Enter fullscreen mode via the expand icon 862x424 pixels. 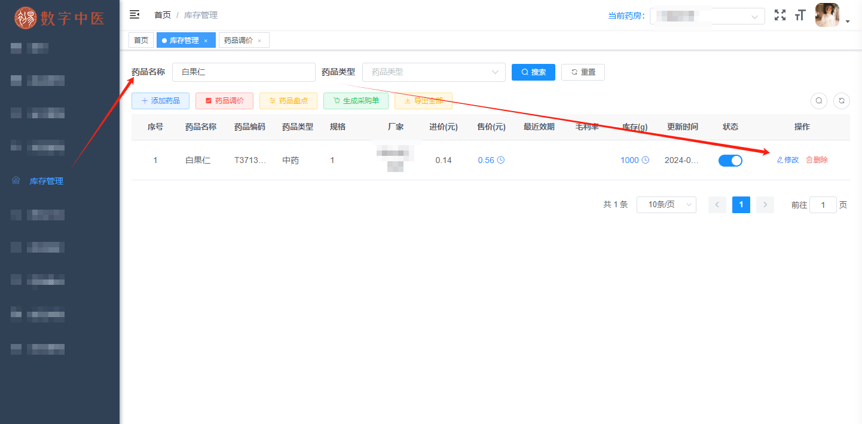tap(780, 16)
